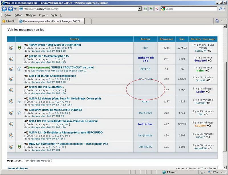Open search provider options dropdown
228x175 pixels.
point(224,9)
